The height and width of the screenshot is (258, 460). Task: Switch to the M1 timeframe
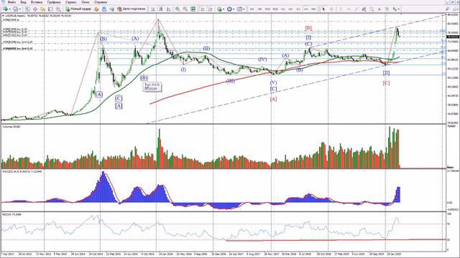tap(252, 9)
